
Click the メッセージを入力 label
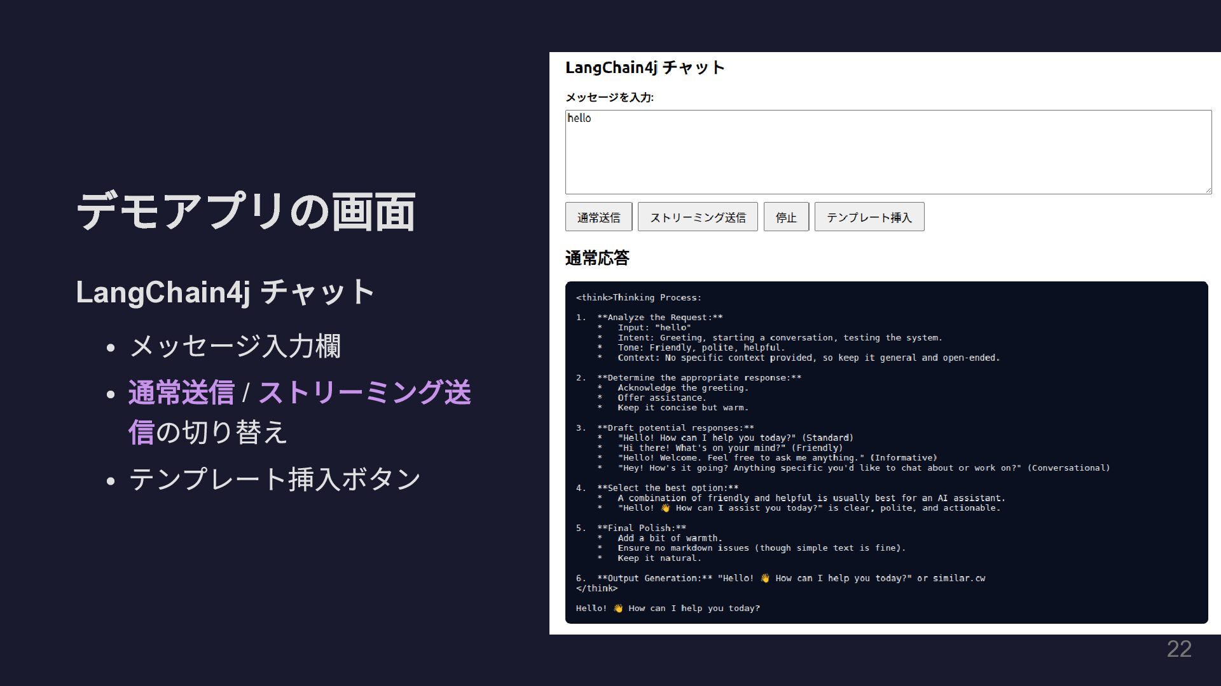[609, 97]
